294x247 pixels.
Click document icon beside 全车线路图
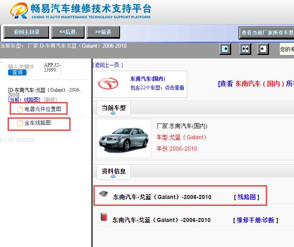pos(20,123)
